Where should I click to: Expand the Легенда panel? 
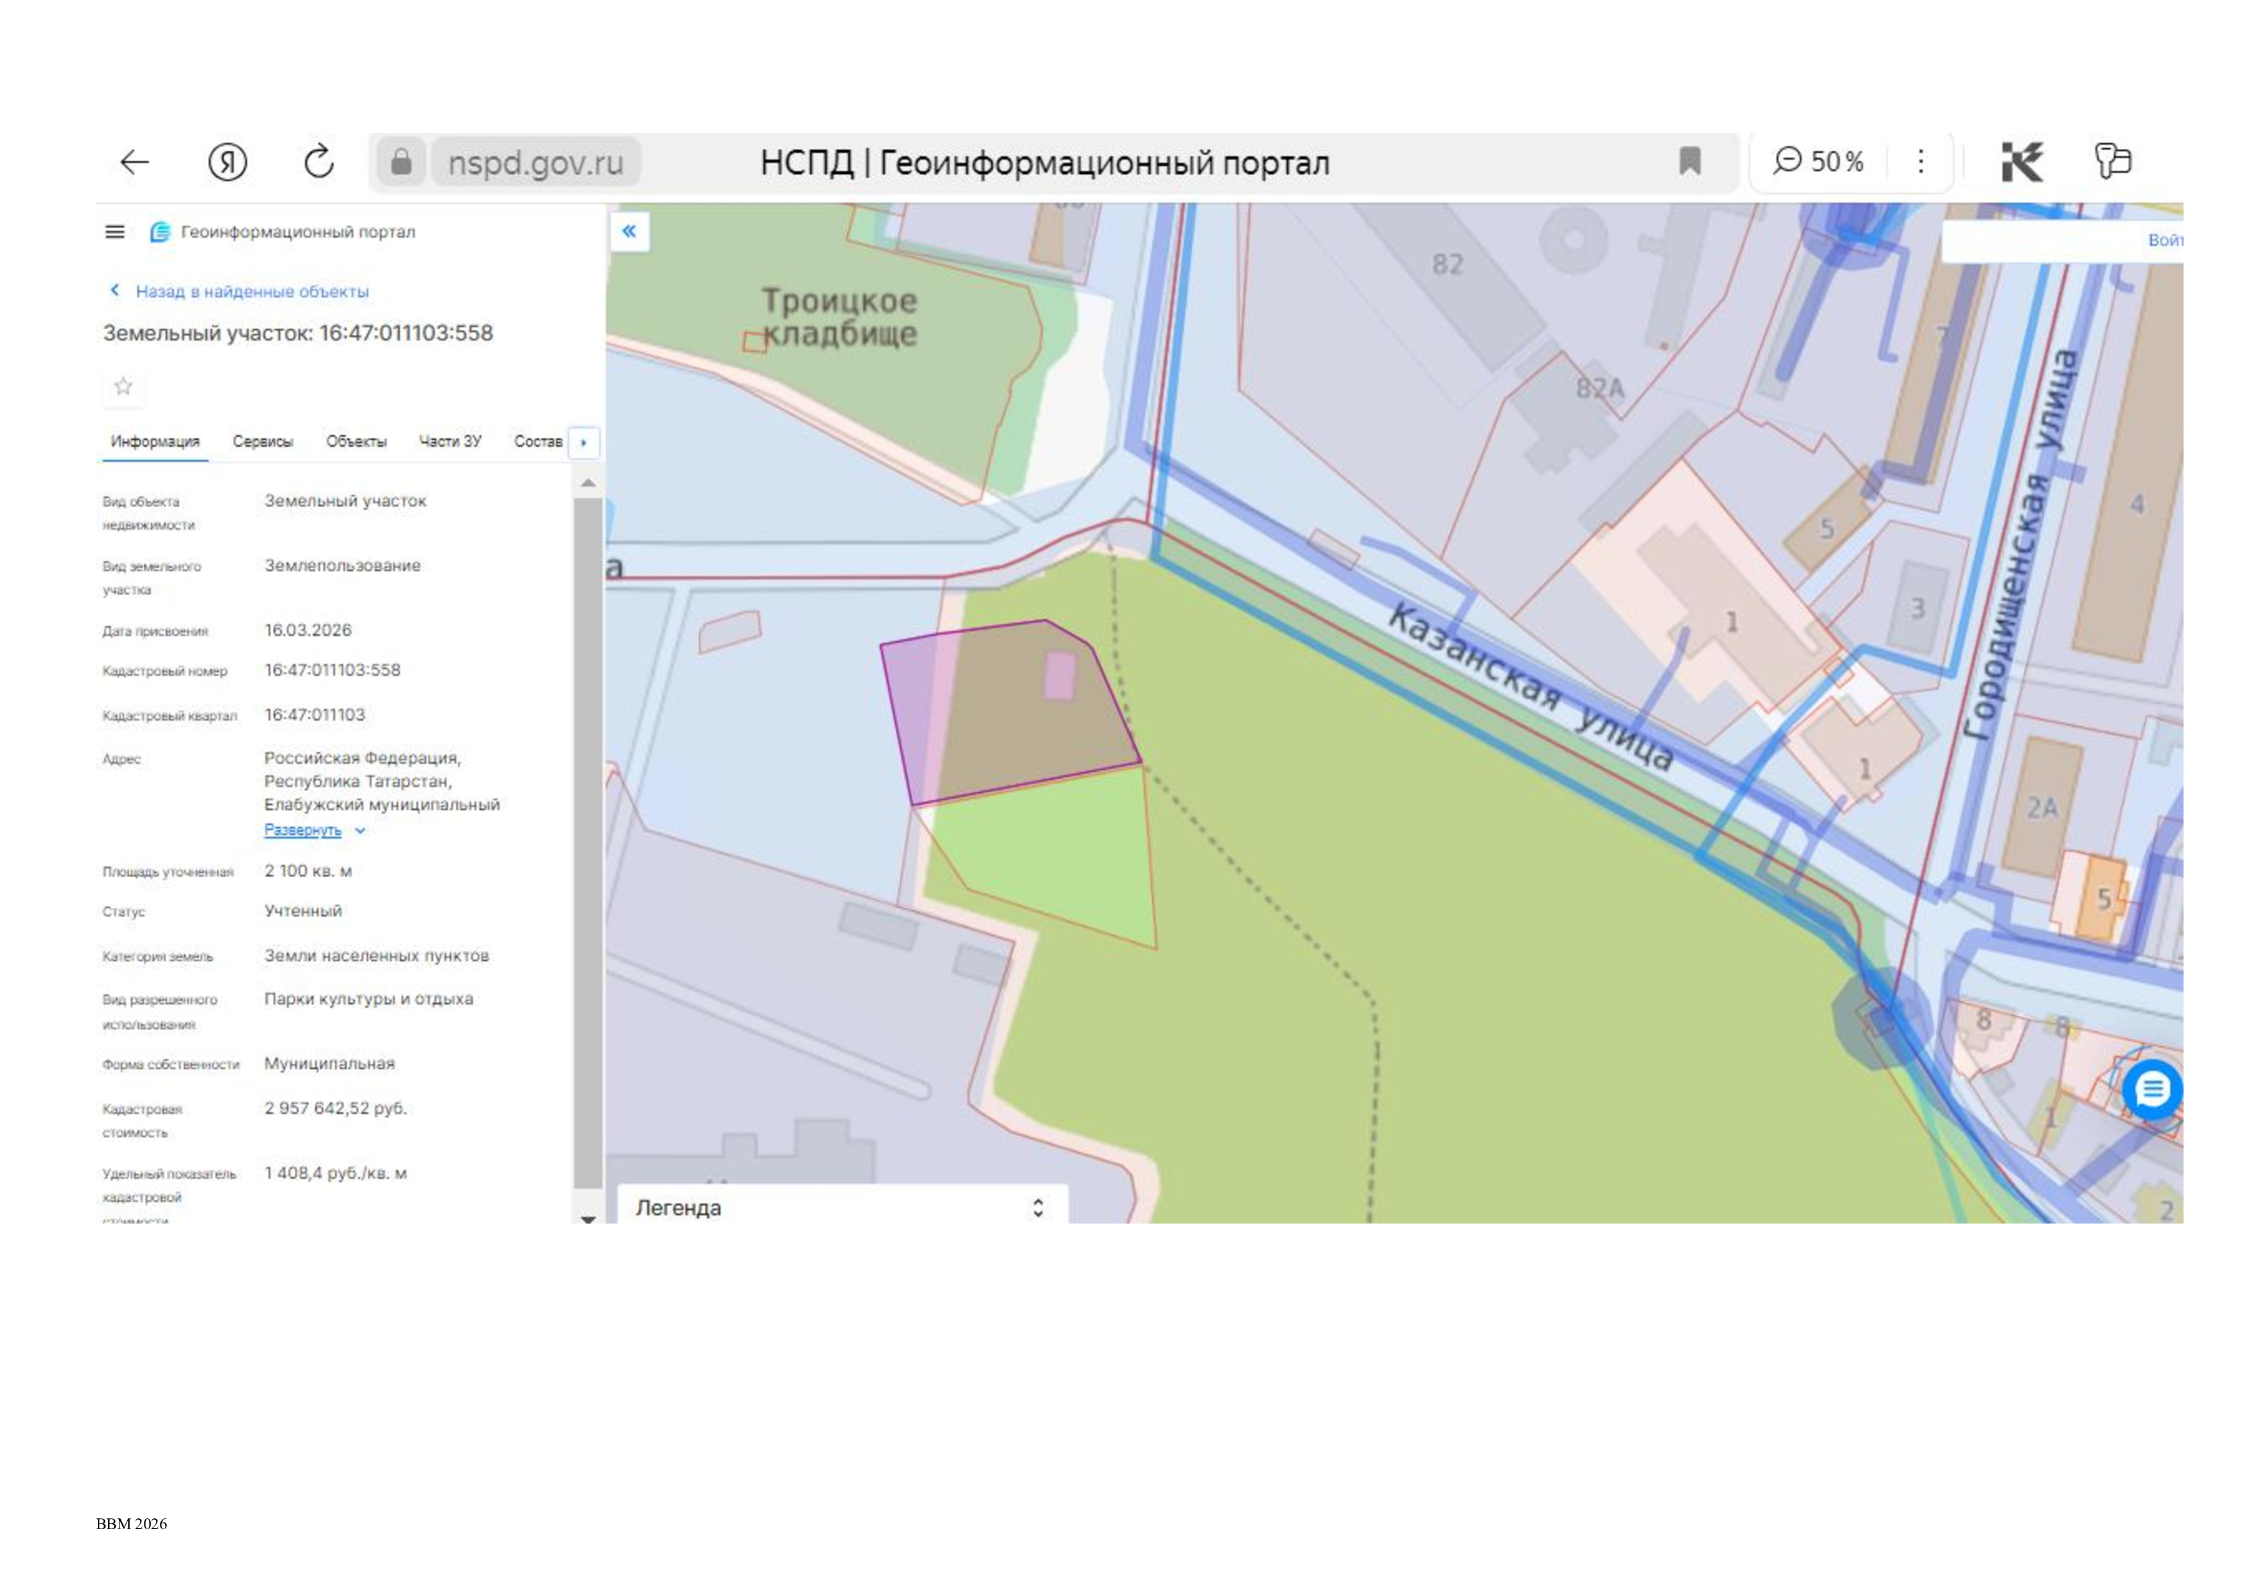click(x=842, y=1207)
